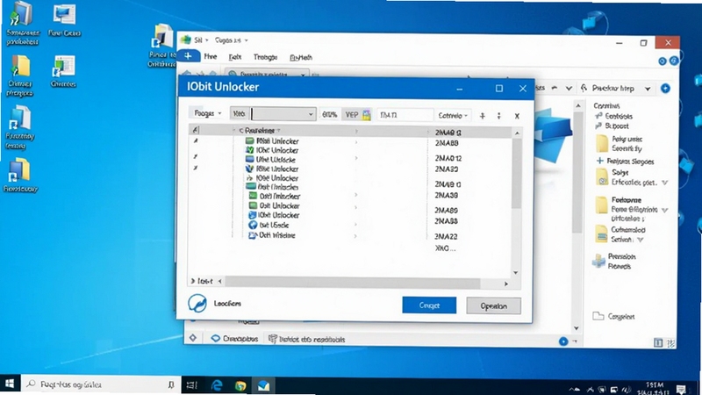Click the microphone icon in taskbar search
This screenshot has width=702, height=395.
pyautogui.click(x=170, y=384)
